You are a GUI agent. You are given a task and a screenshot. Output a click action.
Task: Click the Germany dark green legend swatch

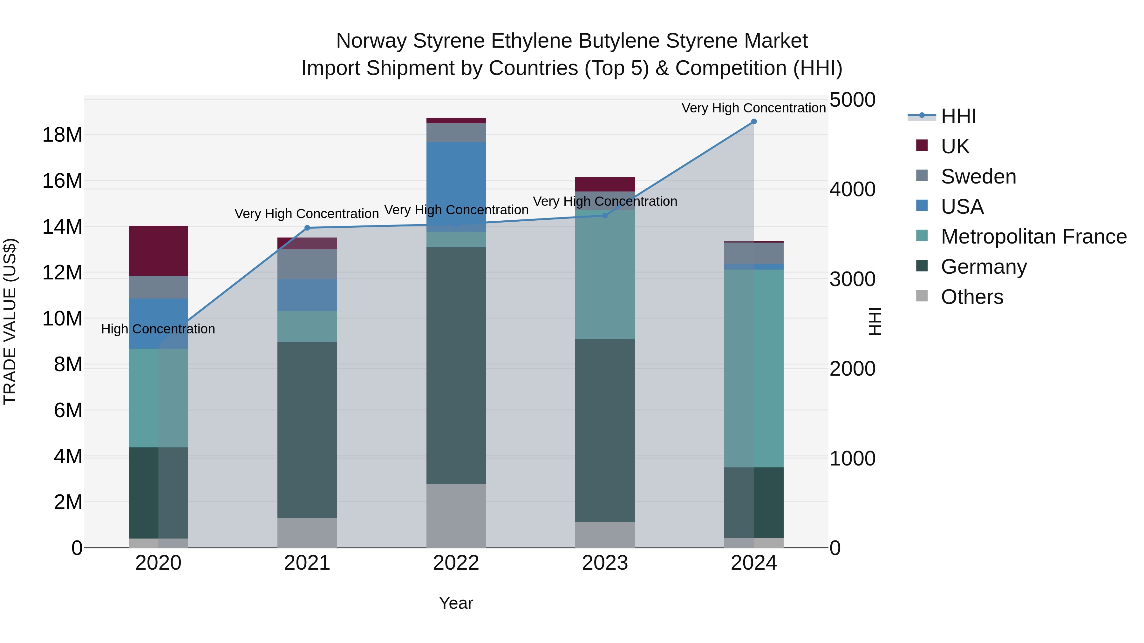[922, 265]
